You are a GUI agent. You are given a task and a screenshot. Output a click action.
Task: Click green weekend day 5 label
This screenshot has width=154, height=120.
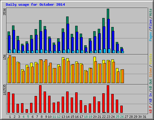[28, 117]
